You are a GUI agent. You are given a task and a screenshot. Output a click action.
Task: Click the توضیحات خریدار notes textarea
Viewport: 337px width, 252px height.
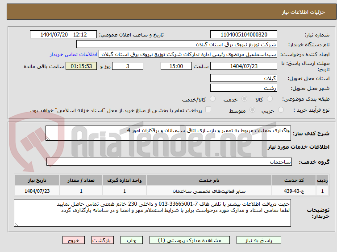point(152,213)
